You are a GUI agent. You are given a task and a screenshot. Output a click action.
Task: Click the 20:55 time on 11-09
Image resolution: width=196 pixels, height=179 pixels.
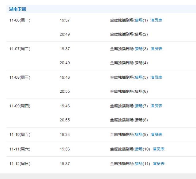(x=65, y=120)
